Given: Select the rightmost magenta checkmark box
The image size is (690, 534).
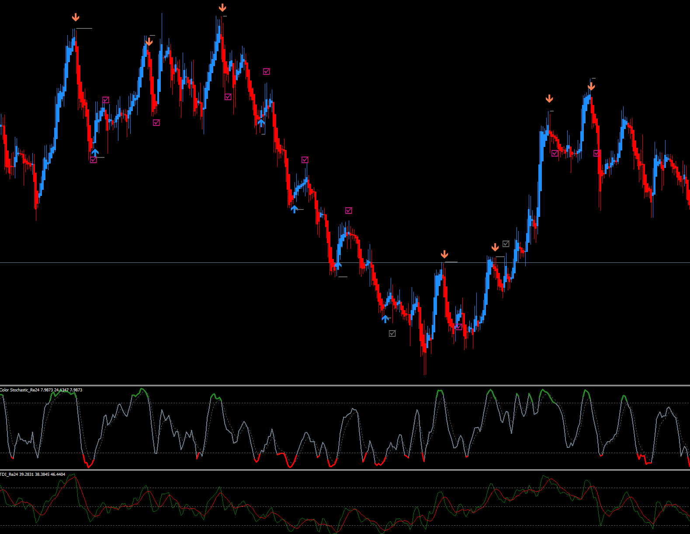Looking at the screenshot, I should pyautogui.click(x=597, y=153).
